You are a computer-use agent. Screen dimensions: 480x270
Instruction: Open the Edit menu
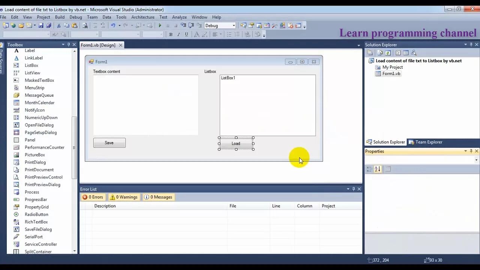click(x=14, y=17)
